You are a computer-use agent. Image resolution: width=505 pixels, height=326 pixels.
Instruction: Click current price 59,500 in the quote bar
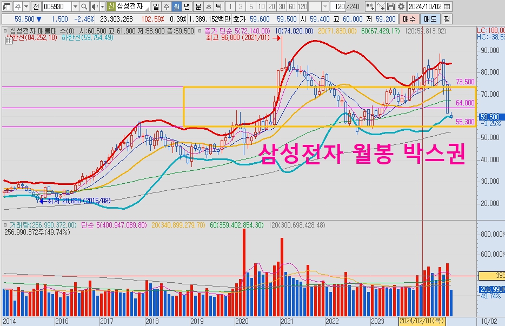point(24,19)
